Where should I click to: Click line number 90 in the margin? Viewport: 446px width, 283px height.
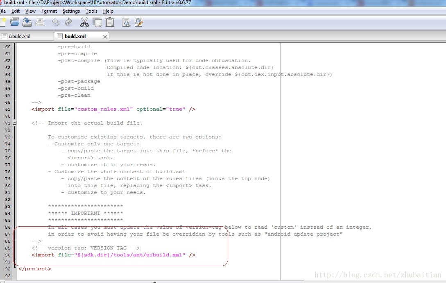pyautogui.click(x=8, y=255)
